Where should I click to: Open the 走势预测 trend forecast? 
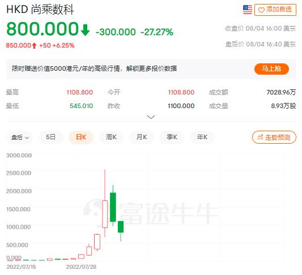coord(274,137)
